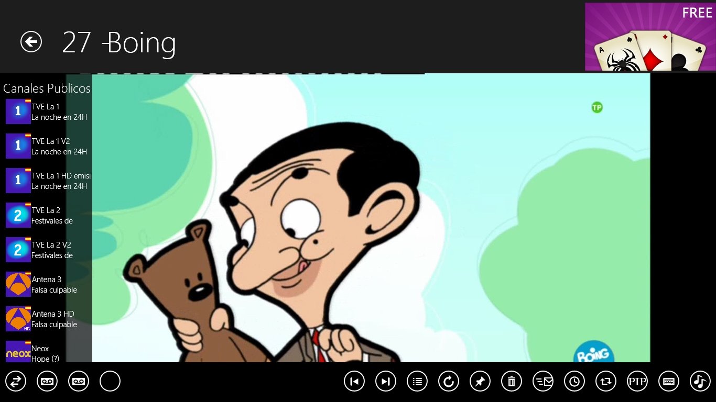
Task: Toggle the repeat loop icon
Action: [x=606, y=382]
